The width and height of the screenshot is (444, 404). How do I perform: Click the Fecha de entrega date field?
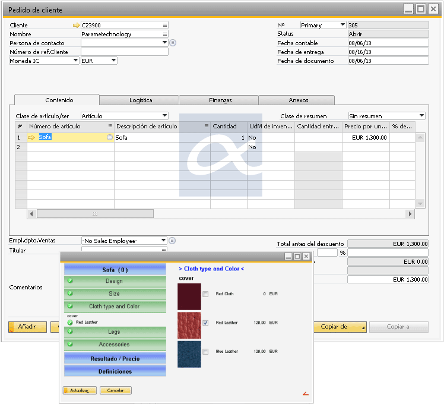click(x=388, y=52)
